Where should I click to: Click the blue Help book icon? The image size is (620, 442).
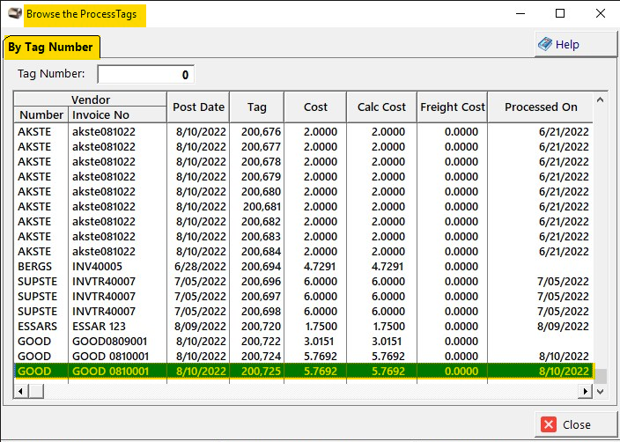tap(545, 44)
